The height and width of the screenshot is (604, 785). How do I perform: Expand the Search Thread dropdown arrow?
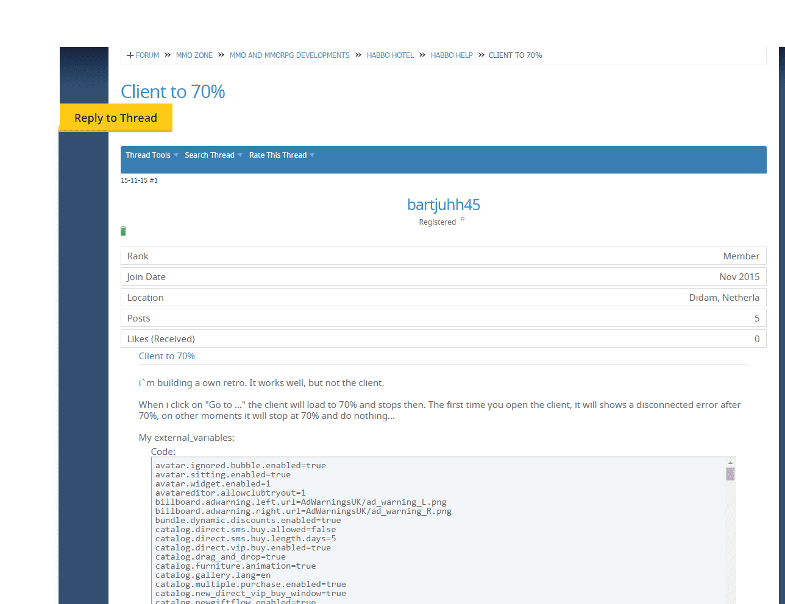pos(240,155)
